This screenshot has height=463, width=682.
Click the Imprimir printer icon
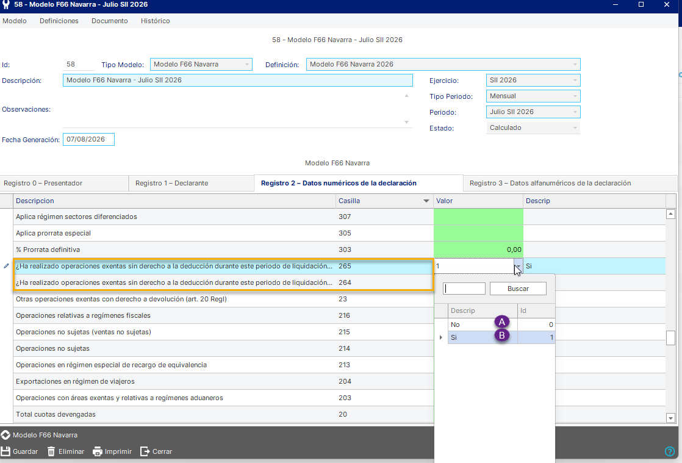(x=98, y=451)
